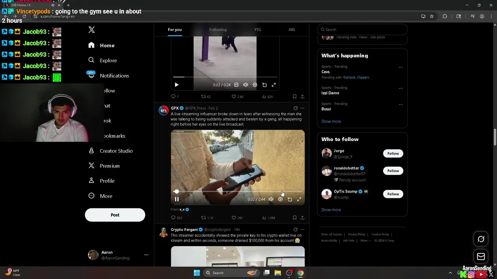The width and height of the screenshot is (497, 279).
Task: Follow OpTic Scump
Action: pos(393,194)
